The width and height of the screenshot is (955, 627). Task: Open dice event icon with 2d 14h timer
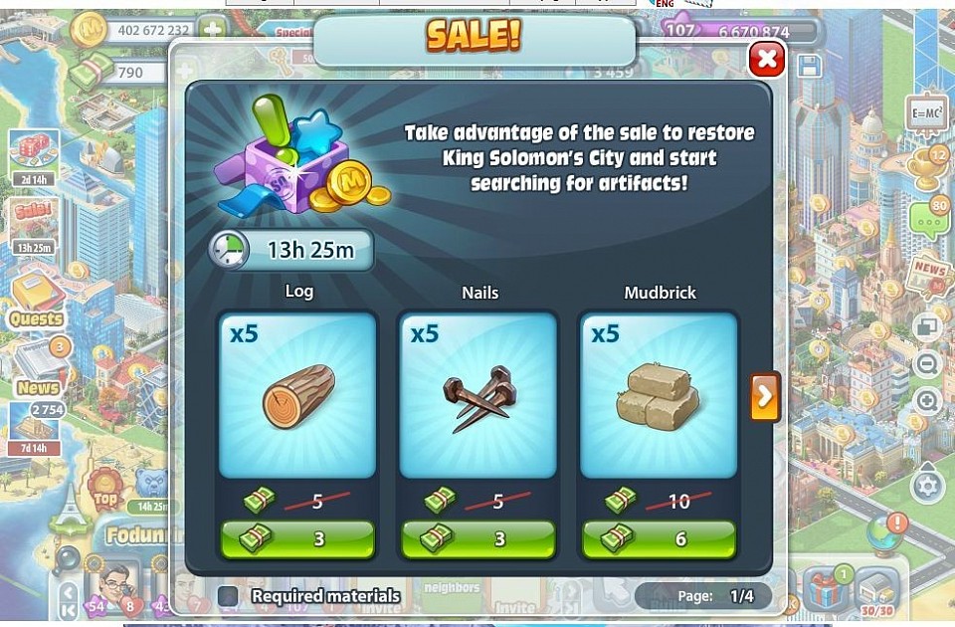click(34, 158)
